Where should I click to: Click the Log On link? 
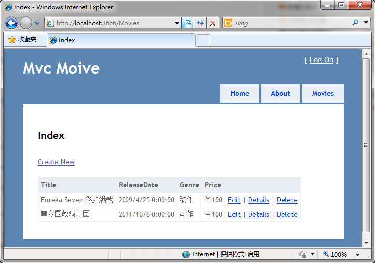[x=321, y=60]
